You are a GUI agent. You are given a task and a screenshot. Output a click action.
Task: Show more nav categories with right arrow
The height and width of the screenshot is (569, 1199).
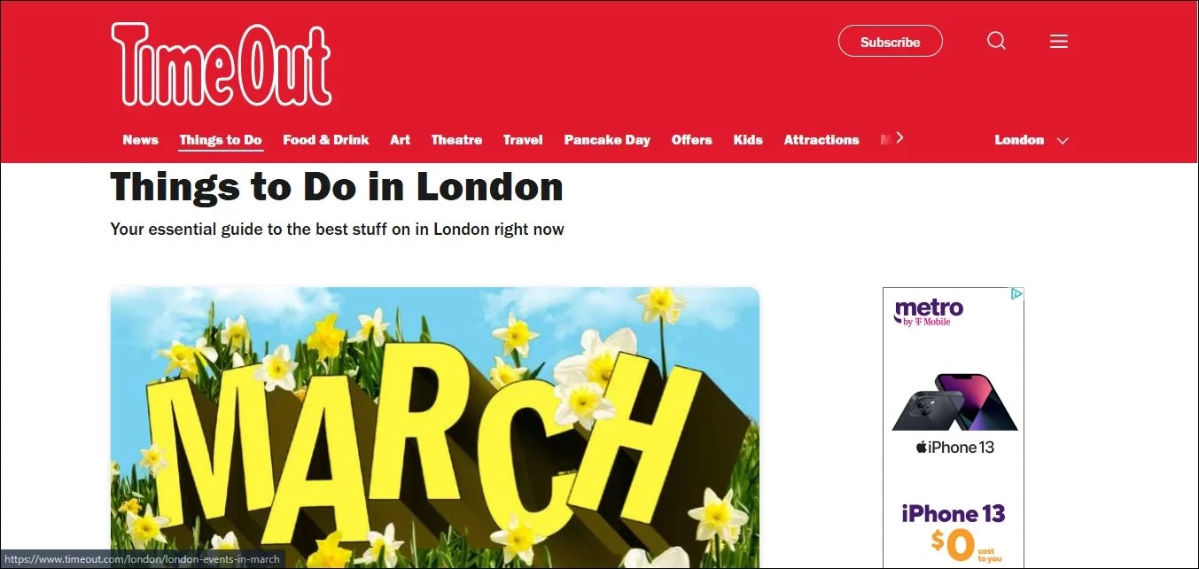[899, 137]
